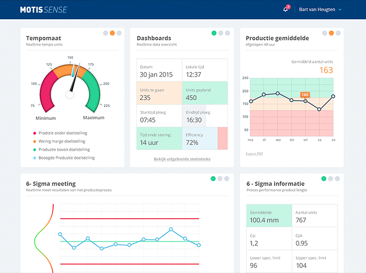Image resolution: width=366 pixels, height=273 pixels.
Task: Click the blue legend dot for Beoogde Productie
Action: tap(35, 158)
